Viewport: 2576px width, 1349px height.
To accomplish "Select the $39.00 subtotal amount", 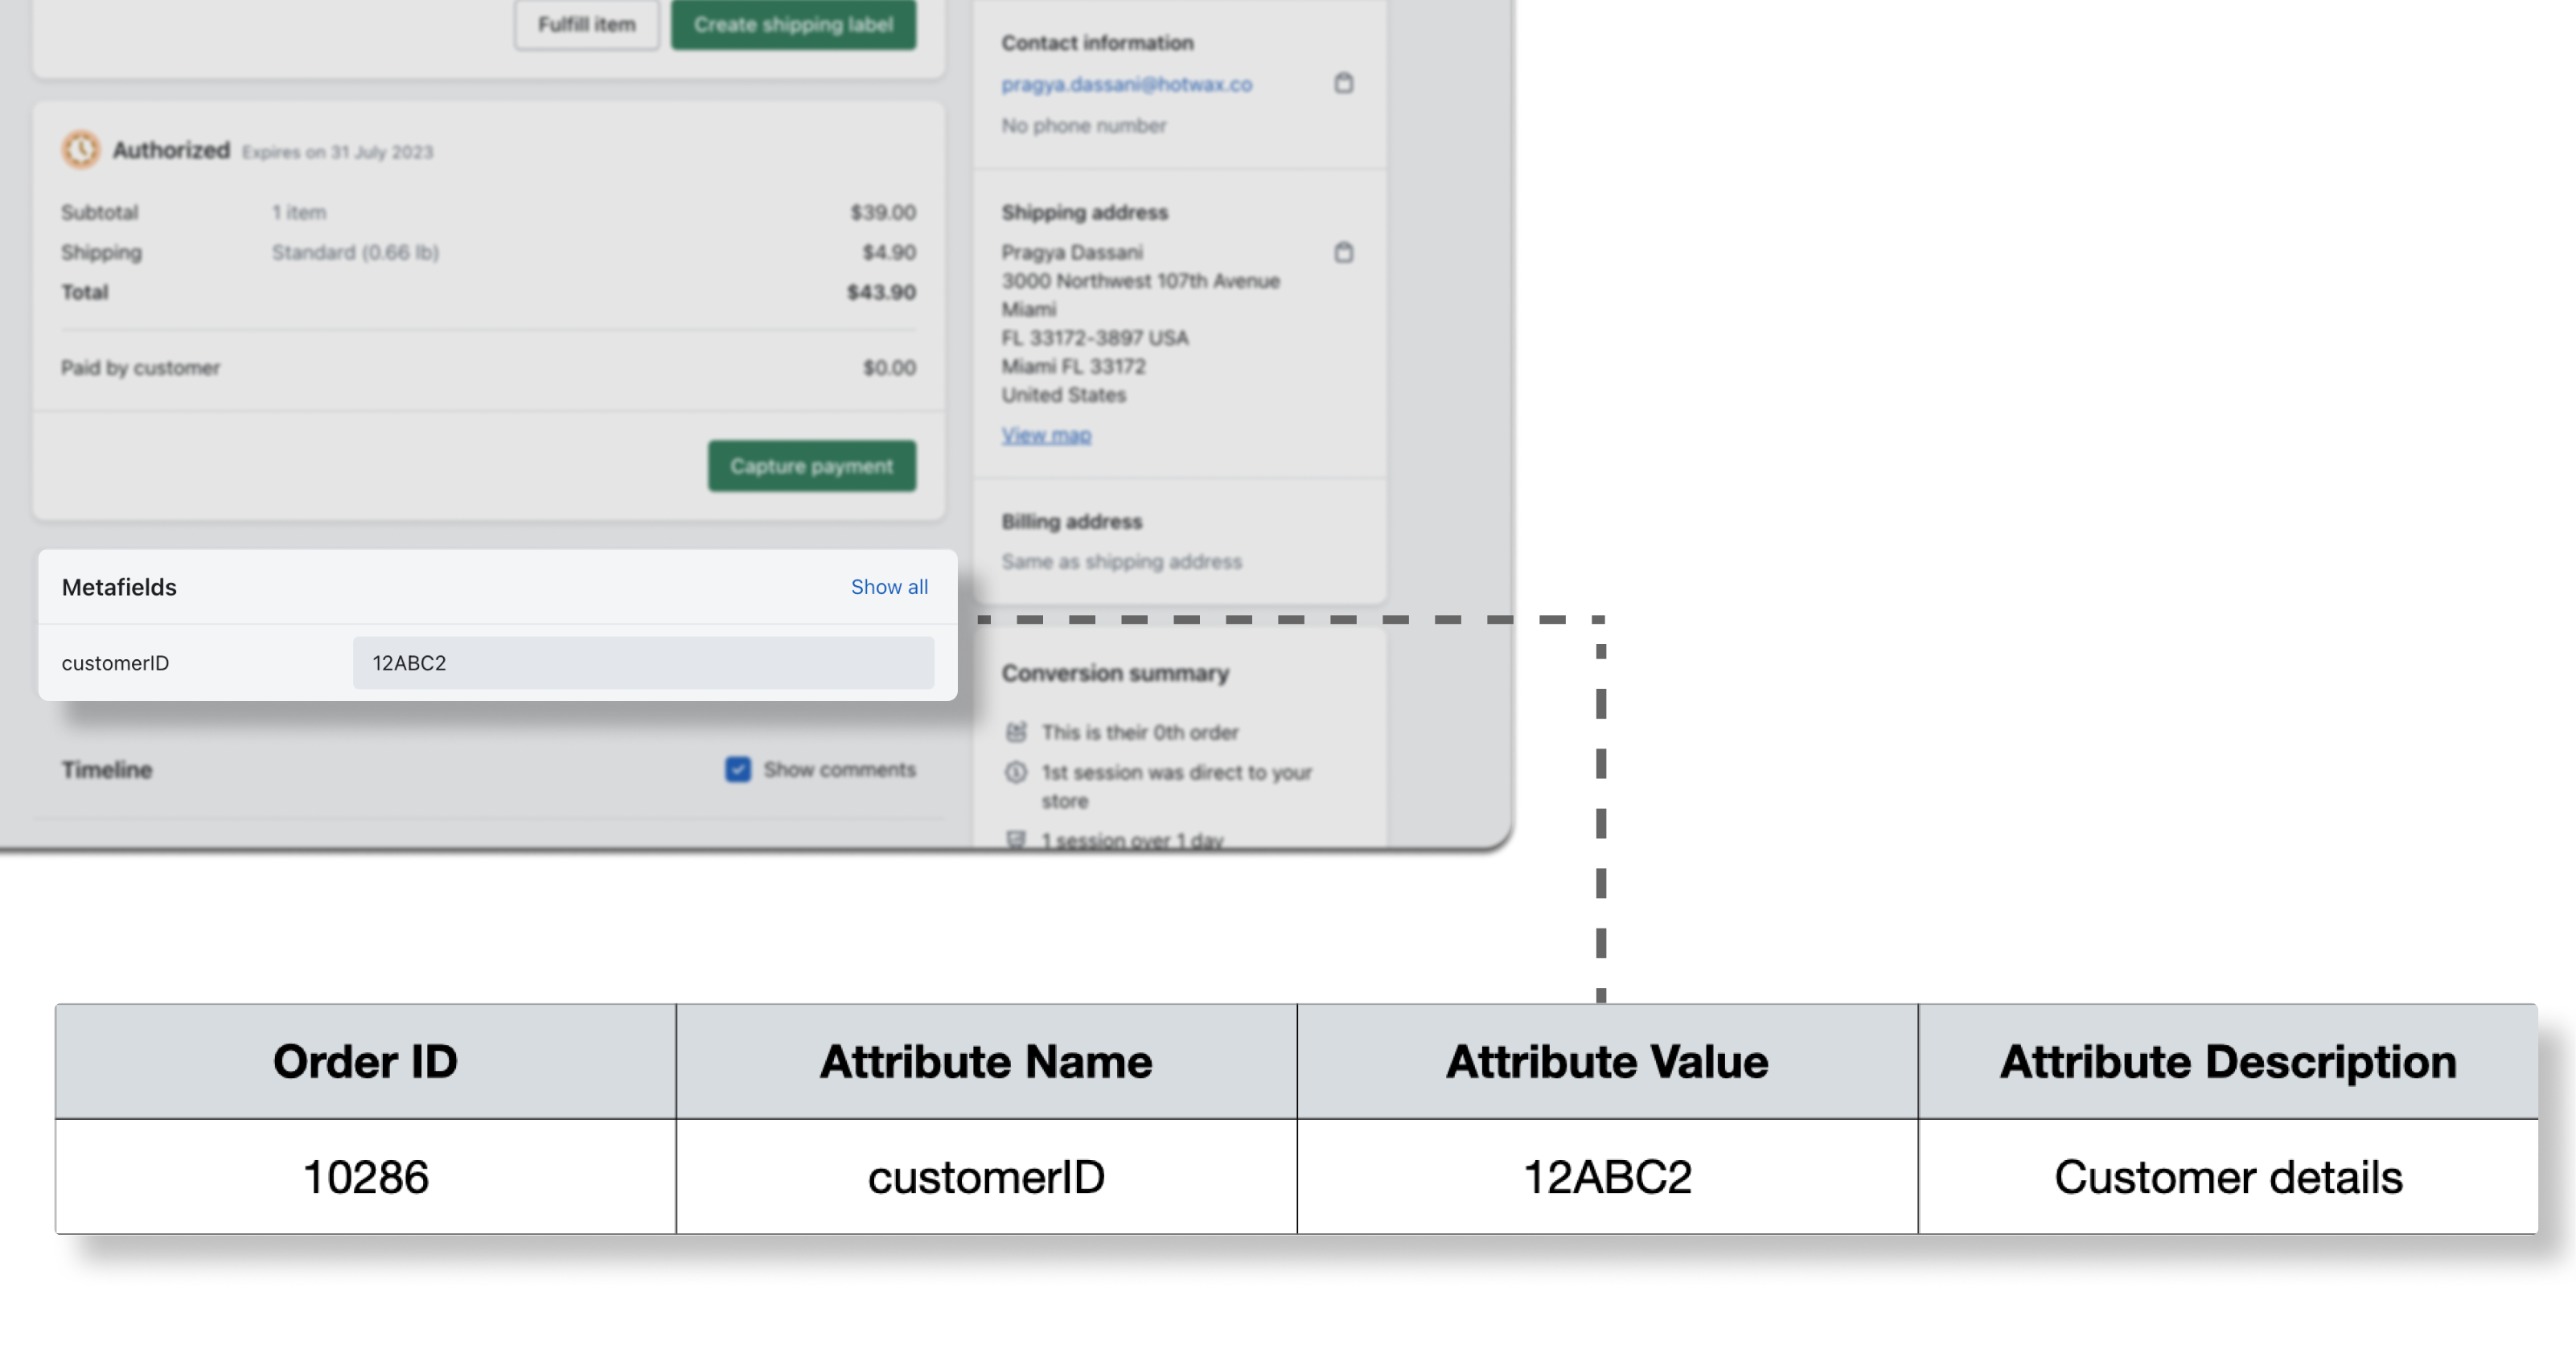I will pos(883,212).
